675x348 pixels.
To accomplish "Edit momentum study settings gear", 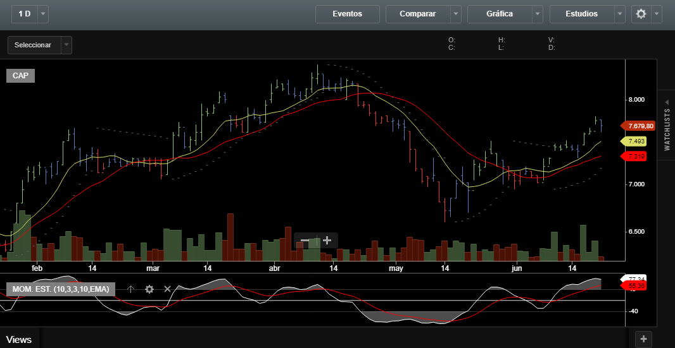I will click(149, 289).
